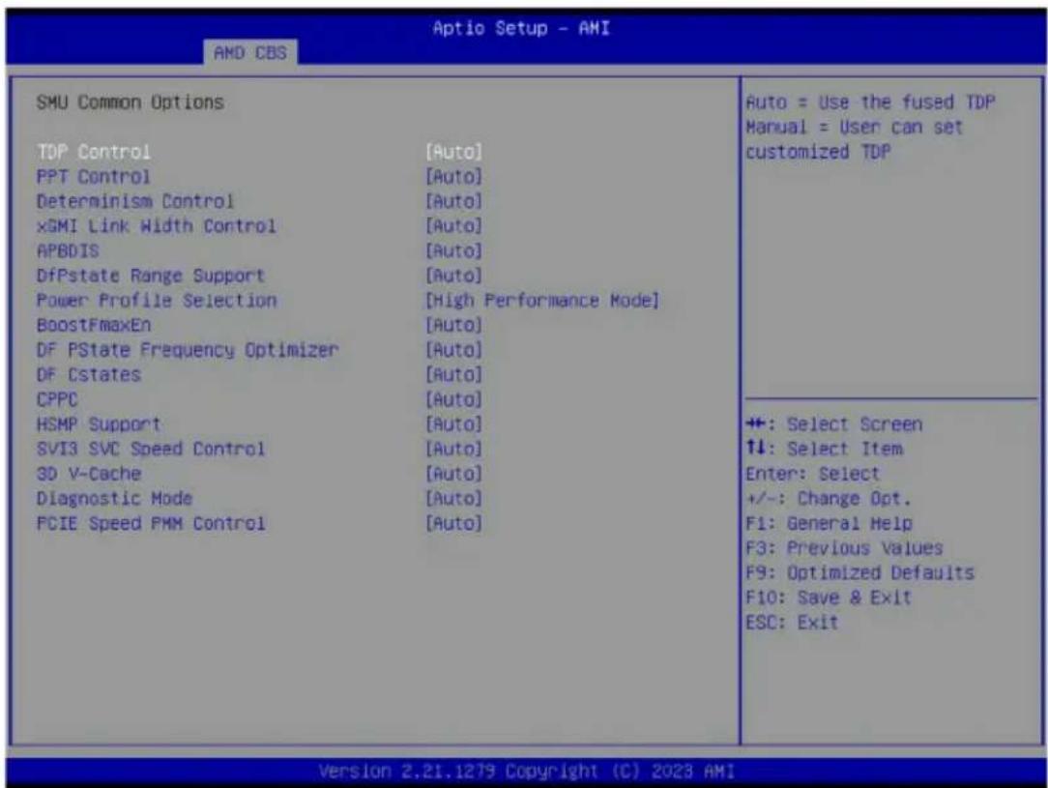Open CPPC [Auto] value
This screenshot has width=1048, height=788.
pyautogui.click(x=453, y=399)
